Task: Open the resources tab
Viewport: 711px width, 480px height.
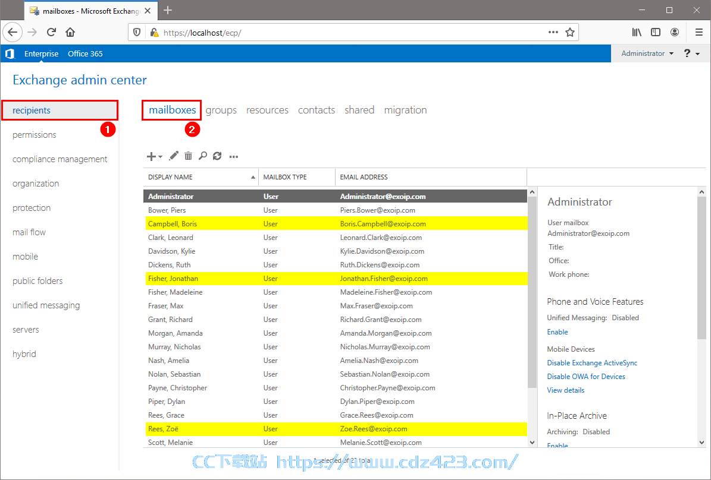Action: tap(268, 110)
